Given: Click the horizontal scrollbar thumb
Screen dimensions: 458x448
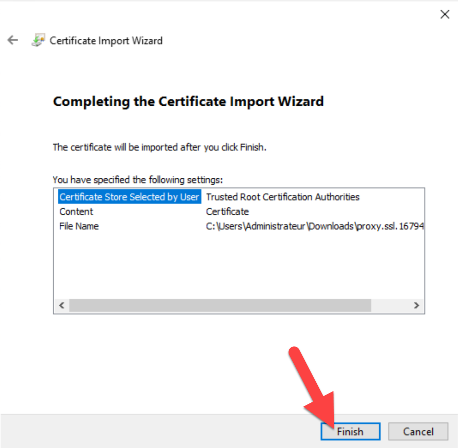Looking at the screenshot, I should [x=220, y=305].
